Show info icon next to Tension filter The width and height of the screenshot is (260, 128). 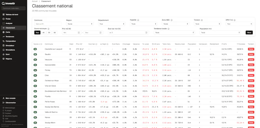[x=202, y=20]
